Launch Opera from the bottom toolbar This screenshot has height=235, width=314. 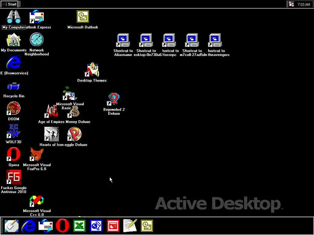63,226
